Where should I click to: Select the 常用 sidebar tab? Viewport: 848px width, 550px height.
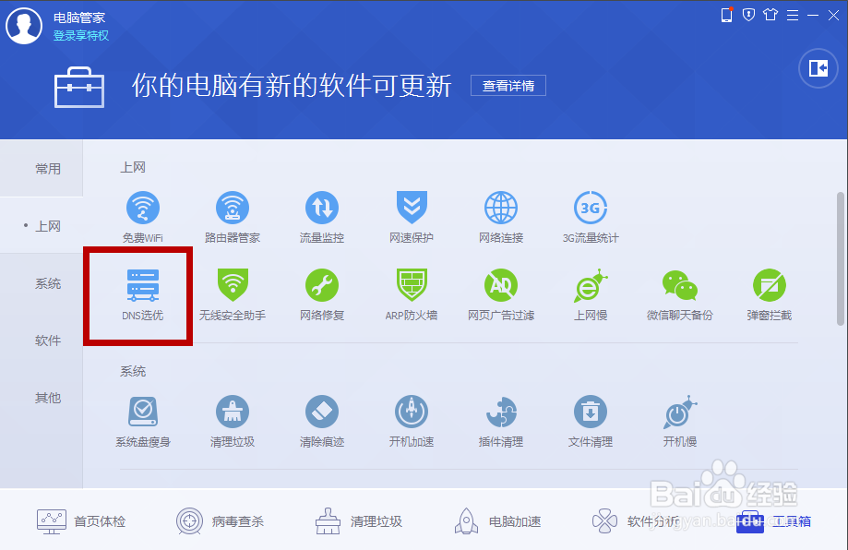(42, 169)
